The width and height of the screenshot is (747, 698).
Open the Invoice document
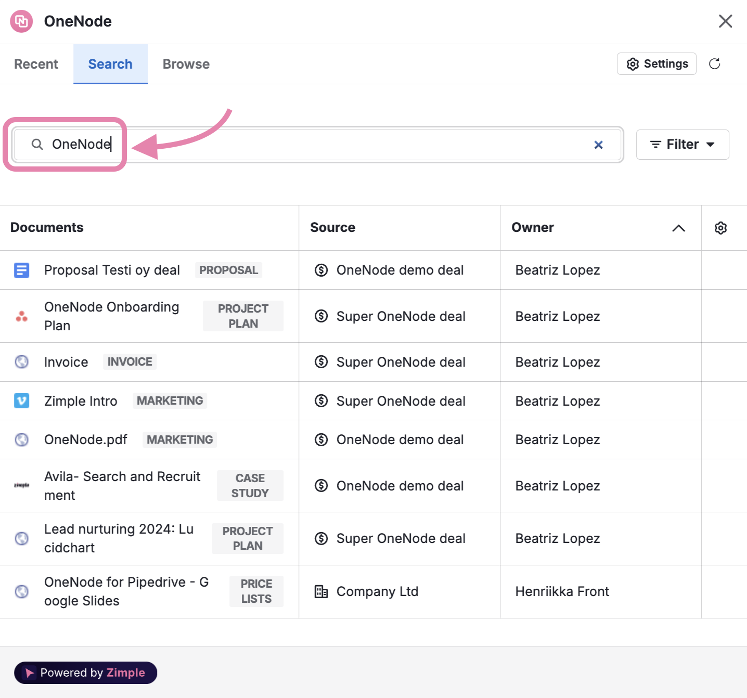point(66,362)
